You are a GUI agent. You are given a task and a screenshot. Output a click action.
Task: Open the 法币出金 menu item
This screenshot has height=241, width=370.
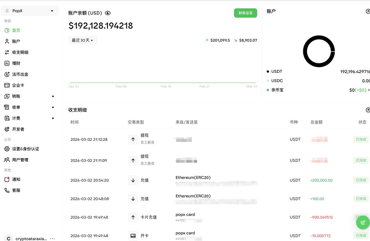(20, 74)
